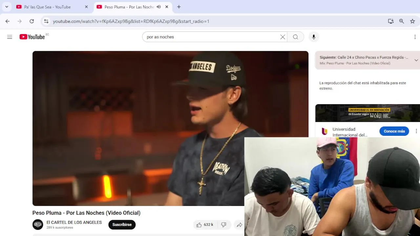Select the Peso Pluma - Por Las Noches tab
420x236 pixels.
click(129, 7)
